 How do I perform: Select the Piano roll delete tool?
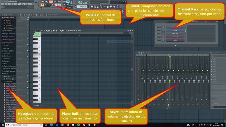pyautogui.click(x=51, y=31)
